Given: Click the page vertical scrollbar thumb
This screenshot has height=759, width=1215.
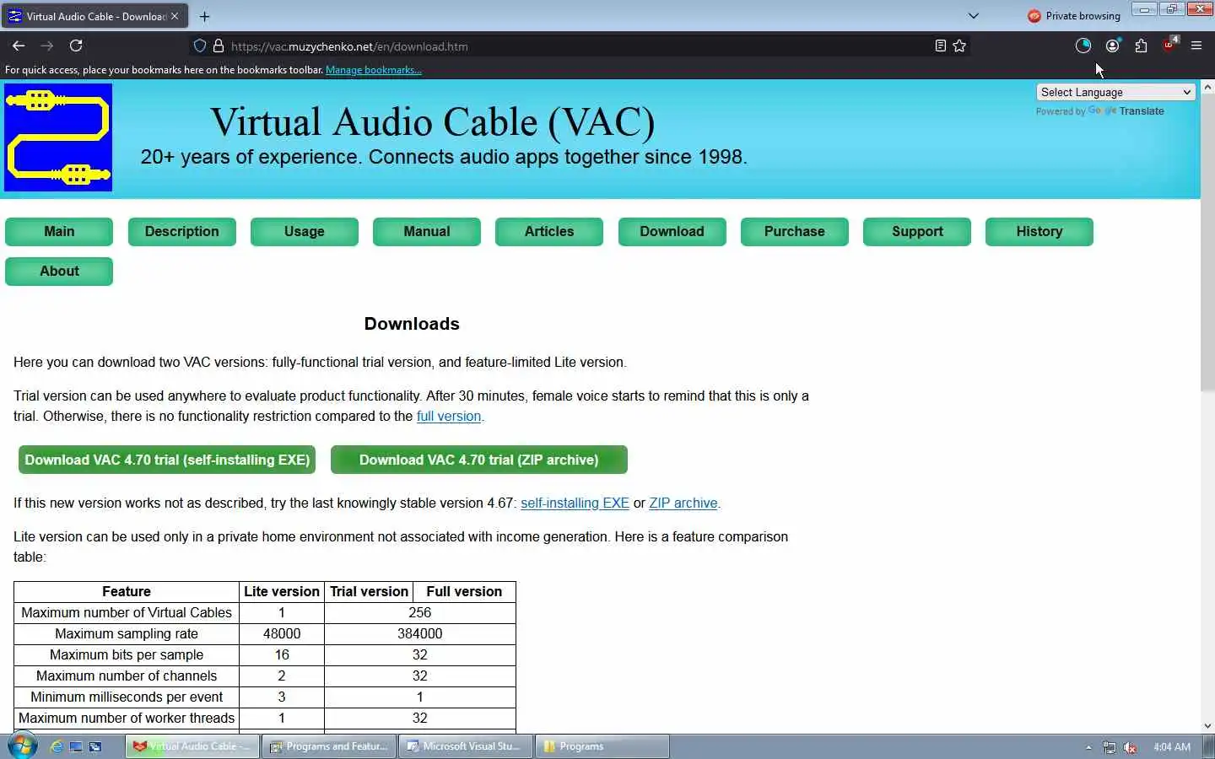Looking at the screenshot, I should [x=1207, y=242].
